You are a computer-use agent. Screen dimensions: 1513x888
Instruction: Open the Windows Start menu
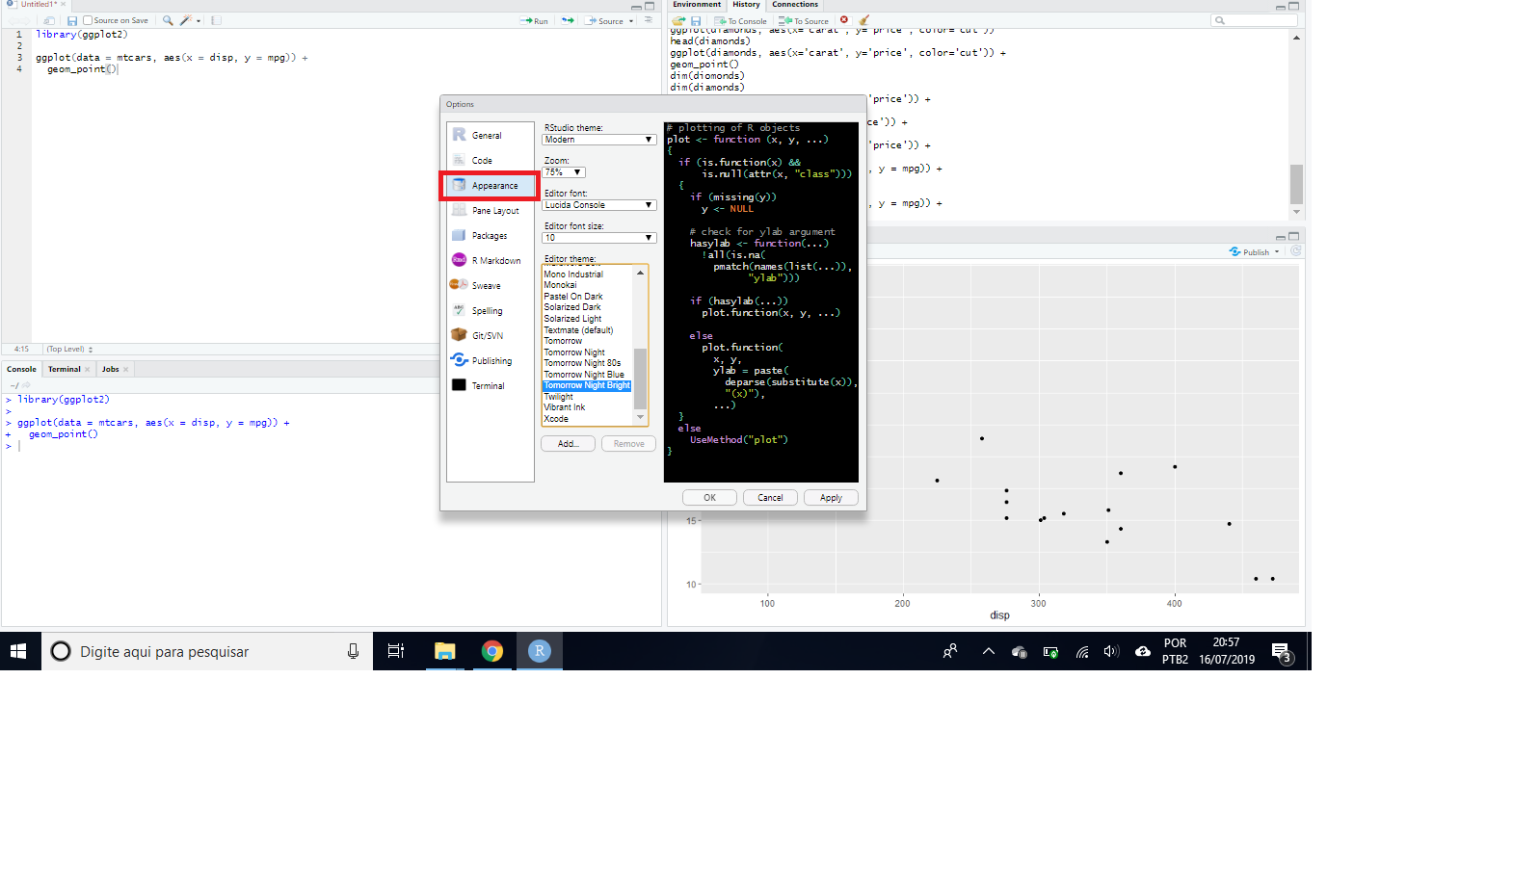tap(18, 652)
